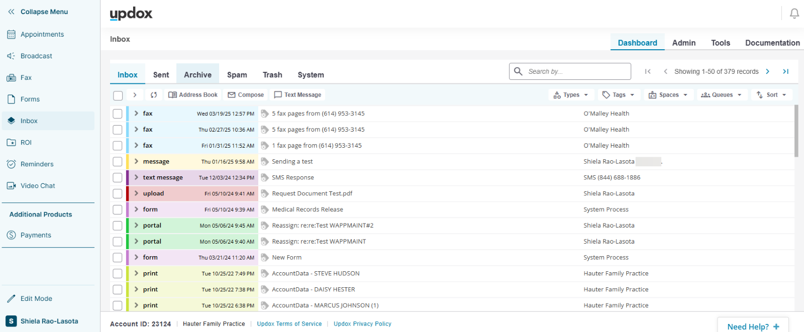This screenshot has height=332, width=804.
Task: Switch to the Archive tab
Action: pyautogui.click(x=197, y=74)
